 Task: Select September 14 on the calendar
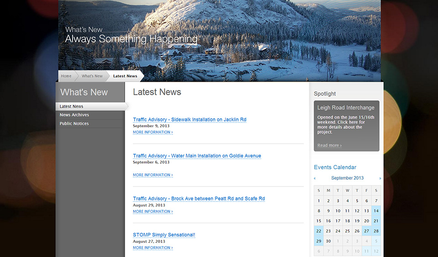376,211
